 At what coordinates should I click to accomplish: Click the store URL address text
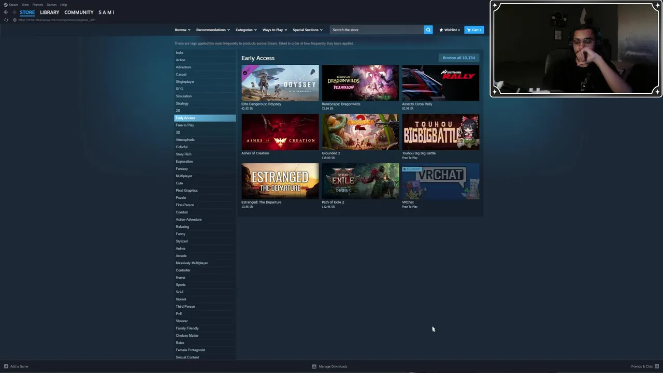point(57,20)
